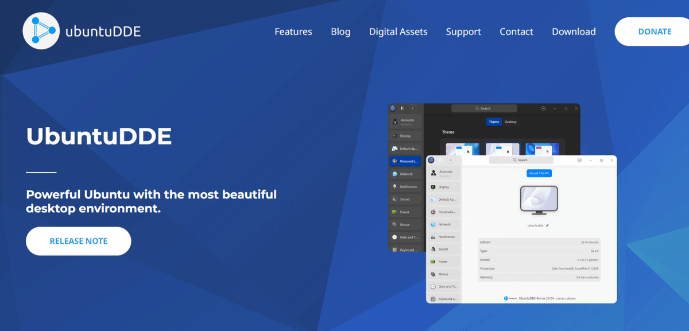689x331 pixels.
Task: Open Default Applications in the light window sidebar
Action: (x=443, y=200)
